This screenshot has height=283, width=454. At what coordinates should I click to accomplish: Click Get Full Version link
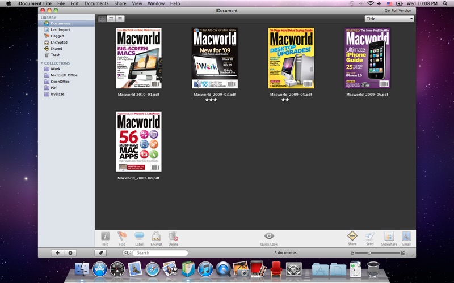click(398, 10)
